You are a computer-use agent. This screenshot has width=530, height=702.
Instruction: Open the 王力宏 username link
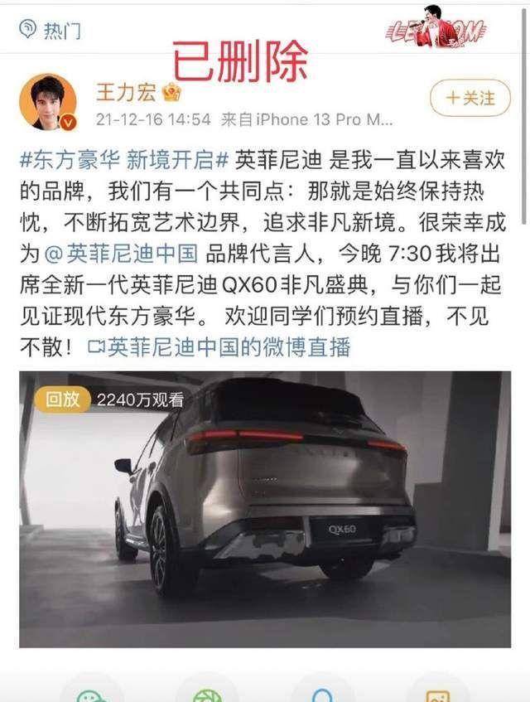click(x=126, y=92)
